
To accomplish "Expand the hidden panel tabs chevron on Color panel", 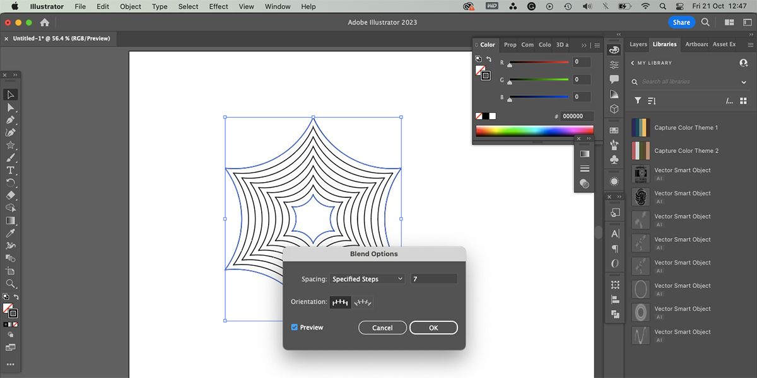I will [x=584, y=45].
